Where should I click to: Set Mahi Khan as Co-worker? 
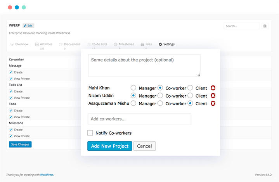(x=160, y=88)
